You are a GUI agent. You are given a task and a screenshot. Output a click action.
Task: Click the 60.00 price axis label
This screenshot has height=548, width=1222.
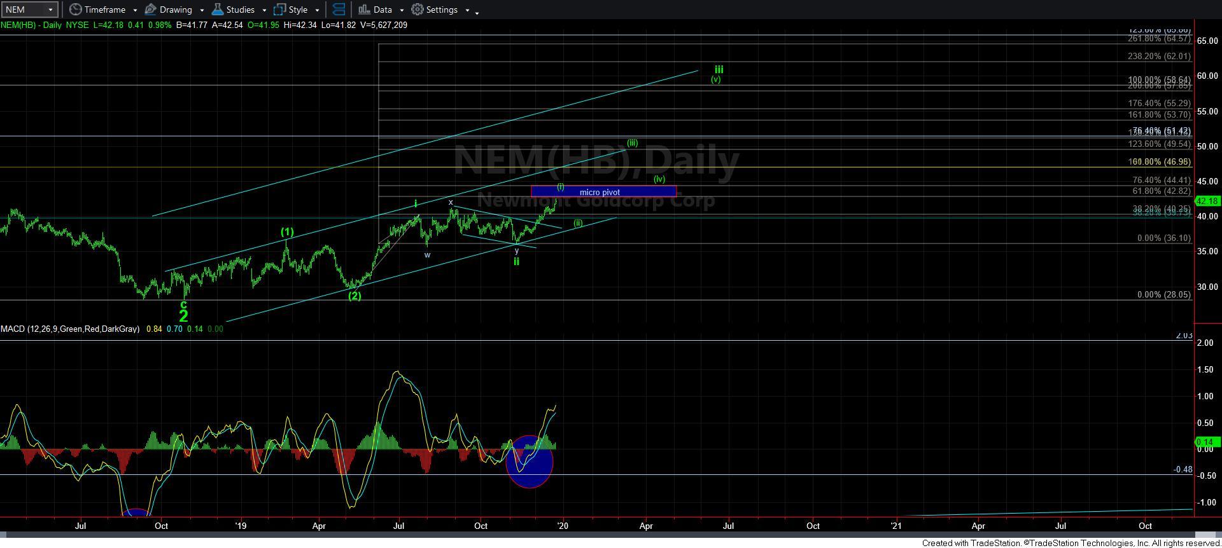pos(1207,76)
